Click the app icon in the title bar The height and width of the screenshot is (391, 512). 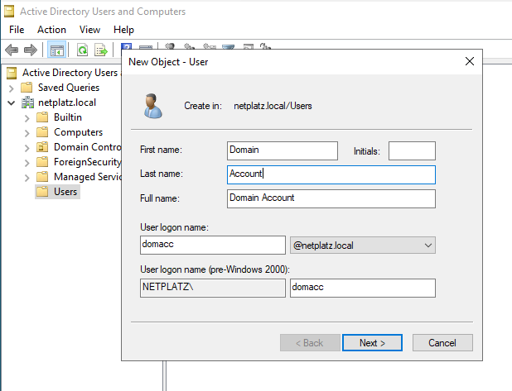coord(9,11)
